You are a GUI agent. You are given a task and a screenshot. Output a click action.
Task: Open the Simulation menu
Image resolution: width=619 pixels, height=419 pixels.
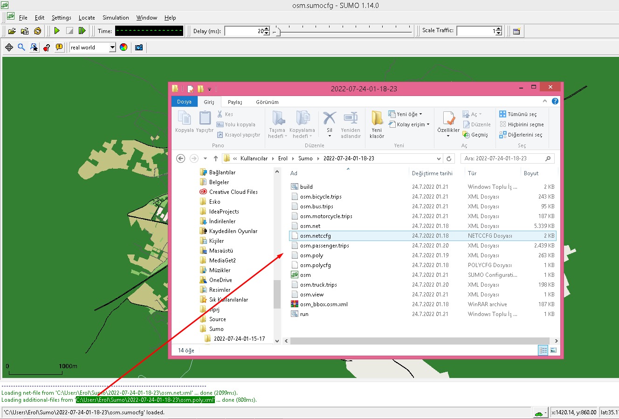click(x=115, y=18)
